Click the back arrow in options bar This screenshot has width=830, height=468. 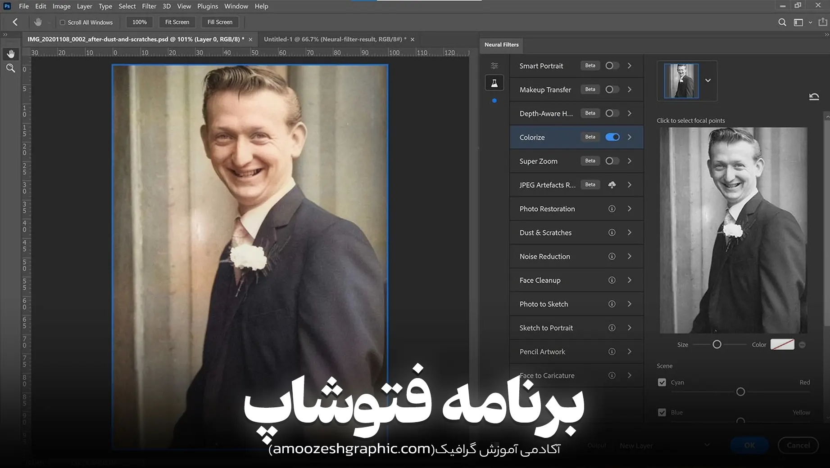pyautogui.click(x=15, y=22)
